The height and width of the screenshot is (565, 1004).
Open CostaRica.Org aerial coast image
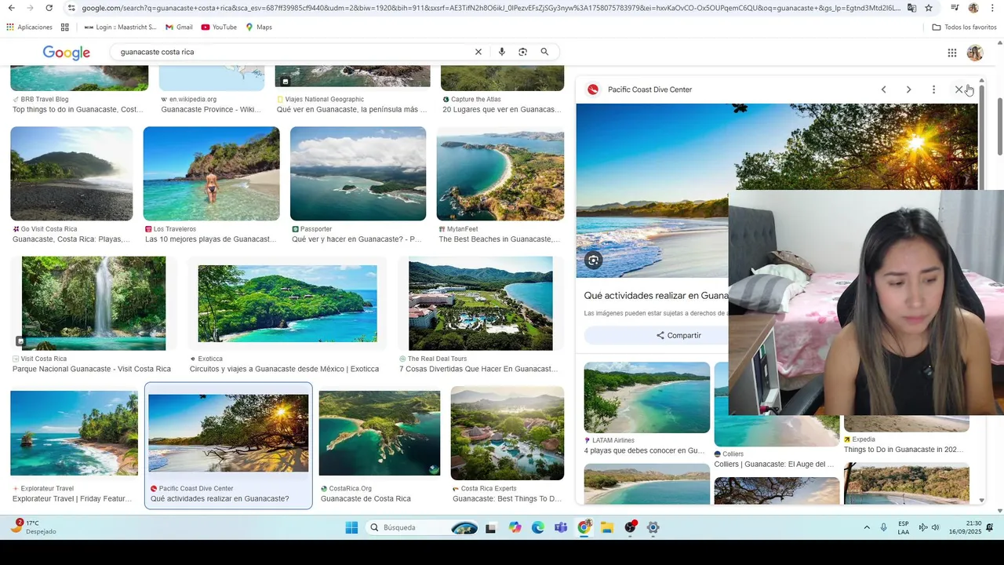(380, 433)
